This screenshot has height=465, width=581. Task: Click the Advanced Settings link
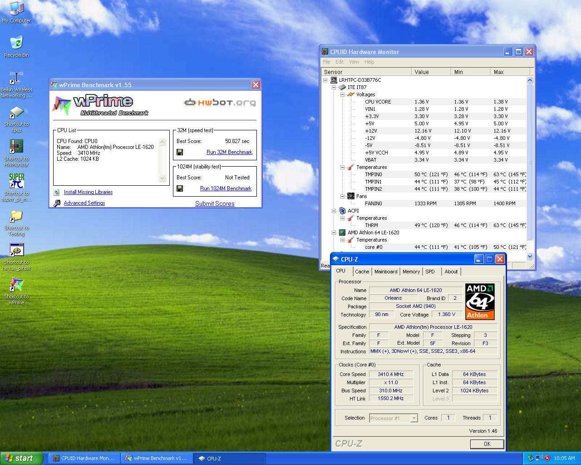tap(84, 203)
